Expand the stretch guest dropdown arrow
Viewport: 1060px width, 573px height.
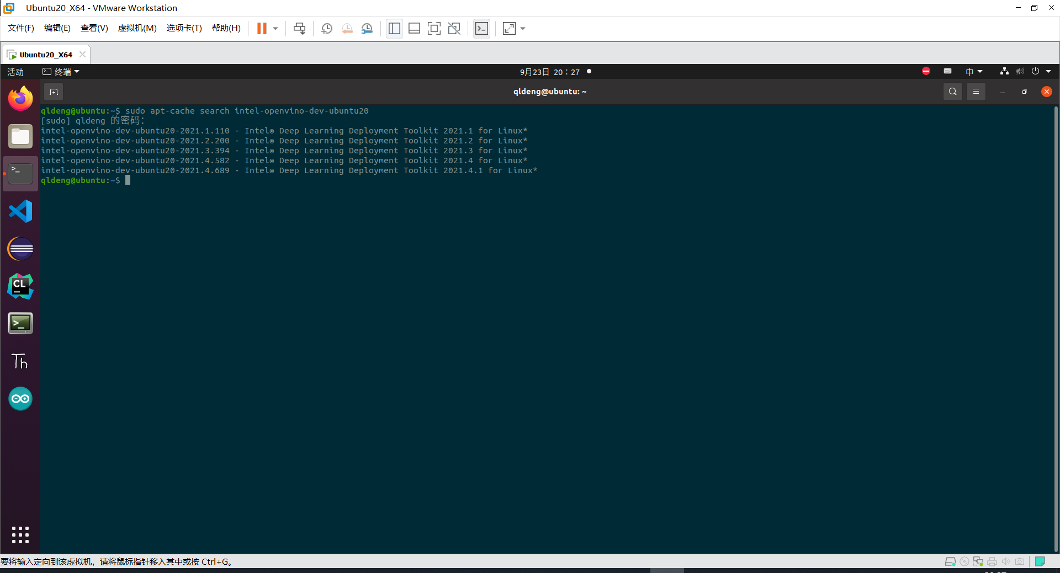coord(523,29)
